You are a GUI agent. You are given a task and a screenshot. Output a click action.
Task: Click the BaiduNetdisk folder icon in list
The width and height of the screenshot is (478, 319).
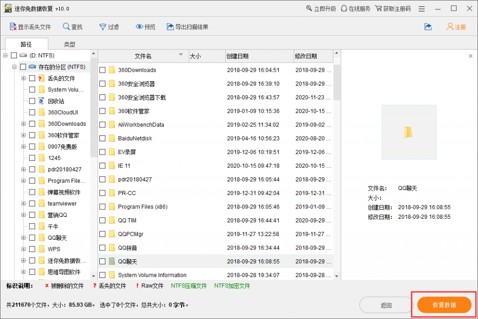point(112,138)
